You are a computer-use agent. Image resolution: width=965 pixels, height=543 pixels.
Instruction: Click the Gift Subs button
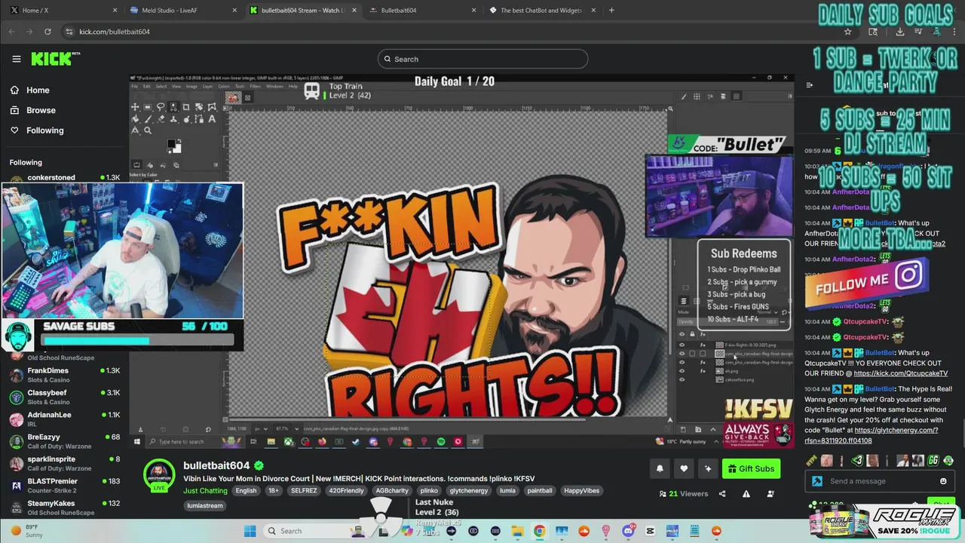751,468
